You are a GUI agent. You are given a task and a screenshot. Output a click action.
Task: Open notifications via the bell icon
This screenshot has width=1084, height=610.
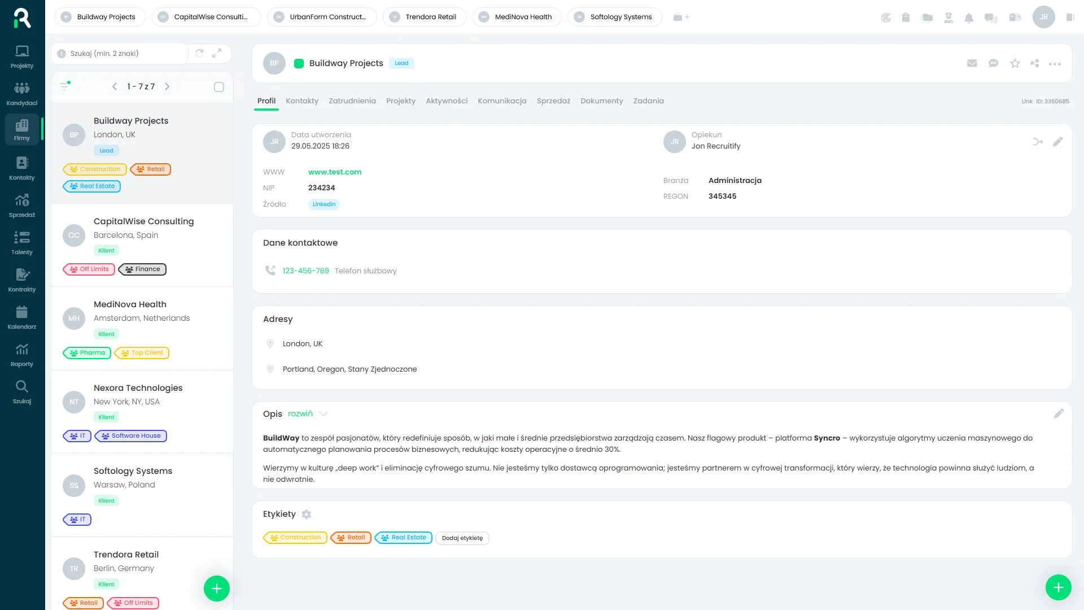tap(969, 18)
